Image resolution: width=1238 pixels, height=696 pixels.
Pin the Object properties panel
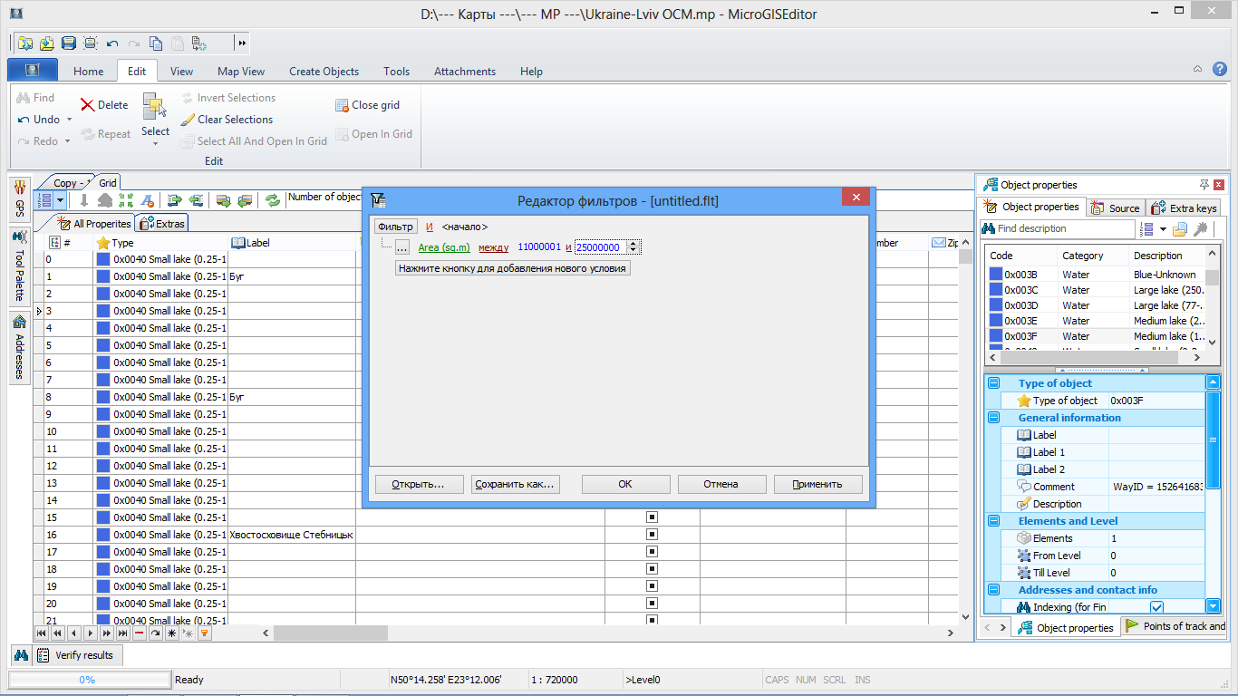pos(1204,184)
